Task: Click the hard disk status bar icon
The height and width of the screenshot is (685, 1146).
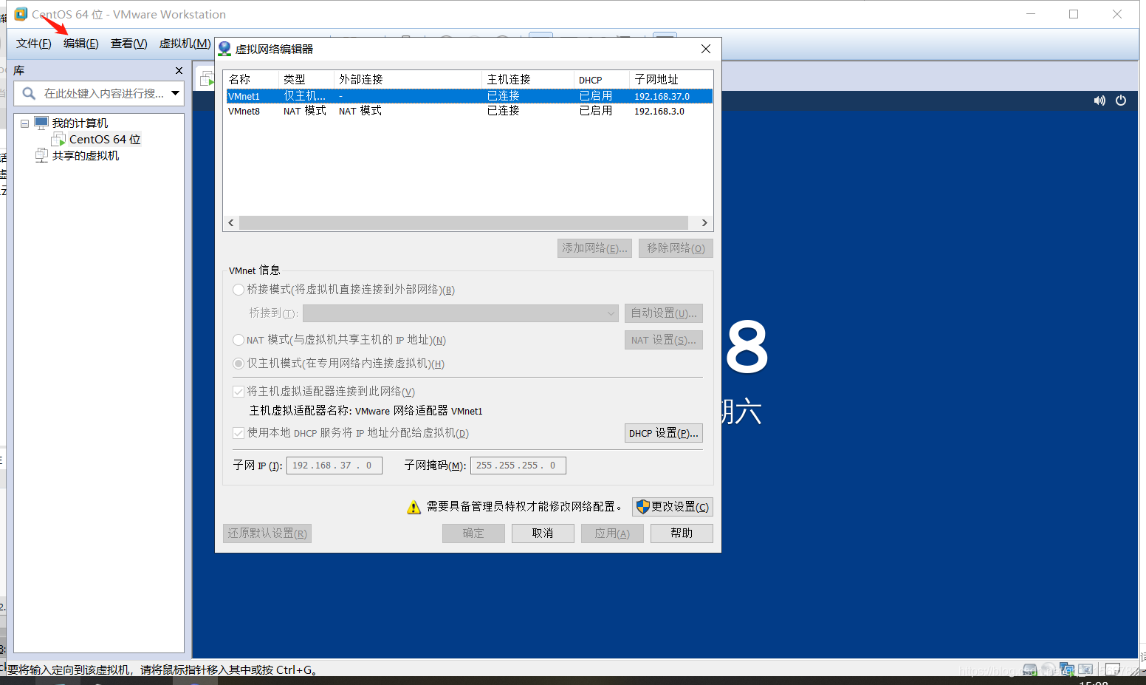Action: pos(1029,670)
